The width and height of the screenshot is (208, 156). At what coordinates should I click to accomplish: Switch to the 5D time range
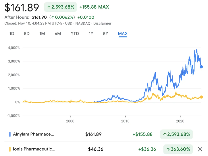pos(27,34)
